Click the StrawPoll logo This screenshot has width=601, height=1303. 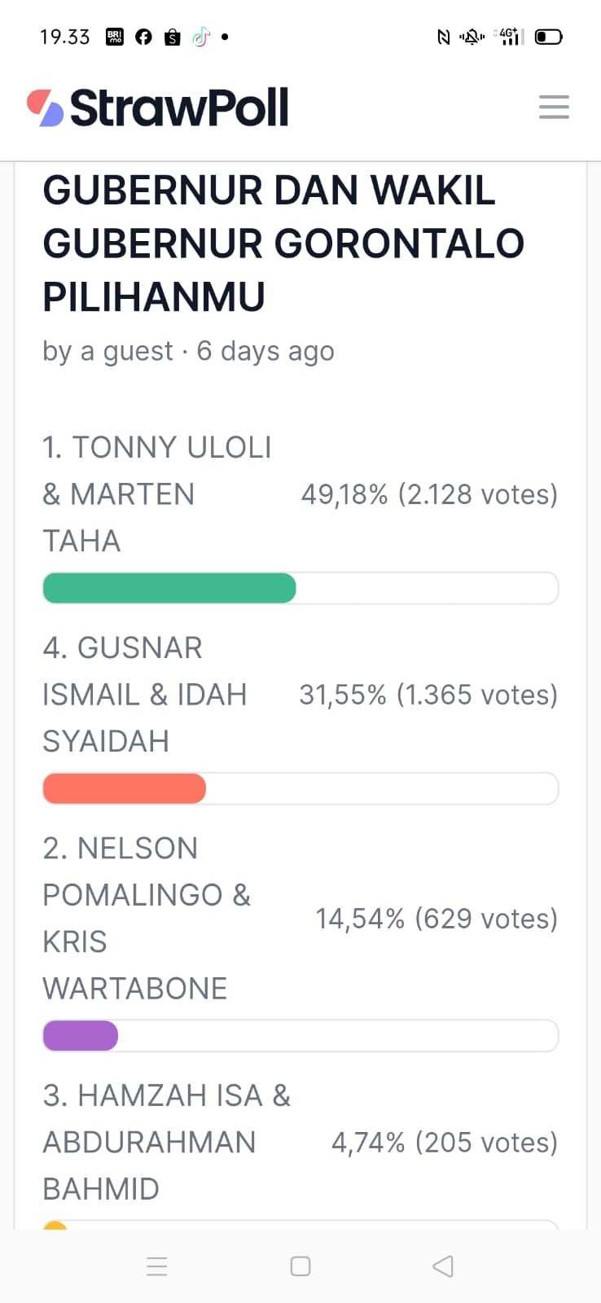click(158, 107)
